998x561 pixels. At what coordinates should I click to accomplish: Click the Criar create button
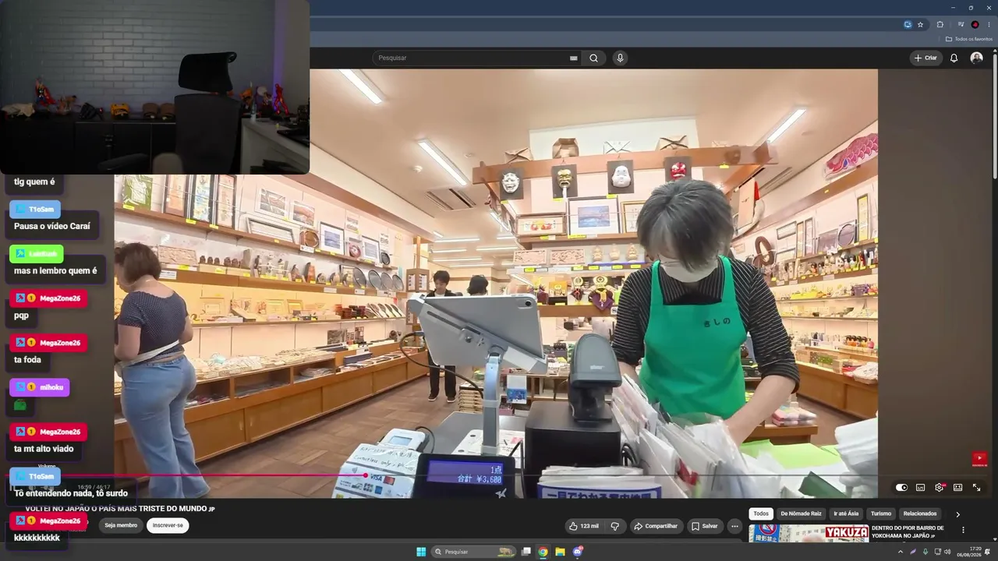[x=925, y=58]
